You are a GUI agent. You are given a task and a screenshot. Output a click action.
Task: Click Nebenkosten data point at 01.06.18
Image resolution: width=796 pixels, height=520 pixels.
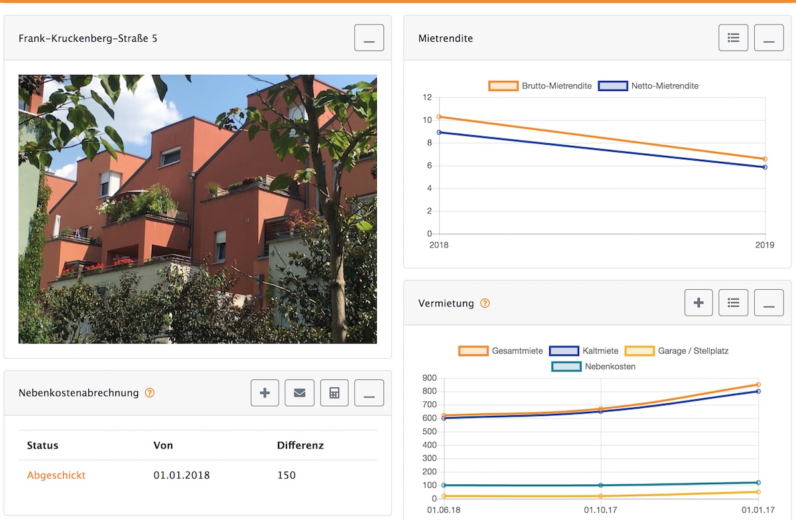tap(443, 486)
